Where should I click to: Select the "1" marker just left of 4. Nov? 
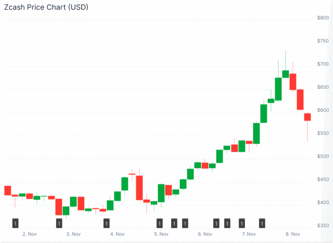[106, 223]
